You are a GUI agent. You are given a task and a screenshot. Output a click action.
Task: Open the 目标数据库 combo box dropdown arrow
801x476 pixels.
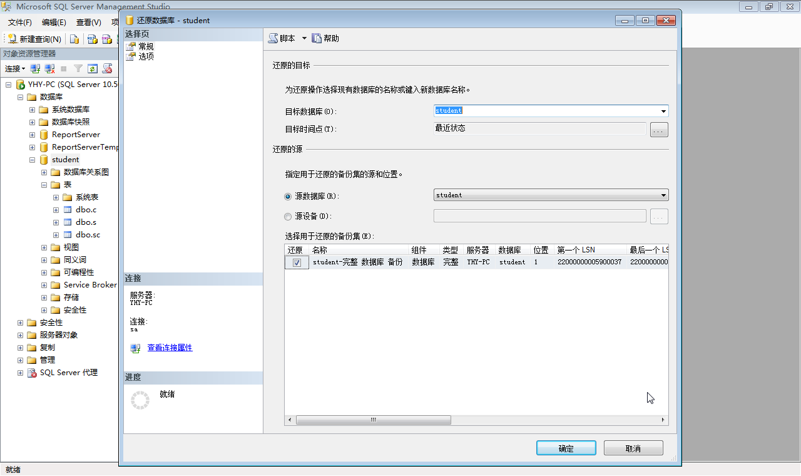pos(663,111)
